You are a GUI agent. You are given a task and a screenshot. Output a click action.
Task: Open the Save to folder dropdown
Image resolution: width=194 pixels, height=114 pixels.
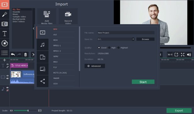(133, 39)
